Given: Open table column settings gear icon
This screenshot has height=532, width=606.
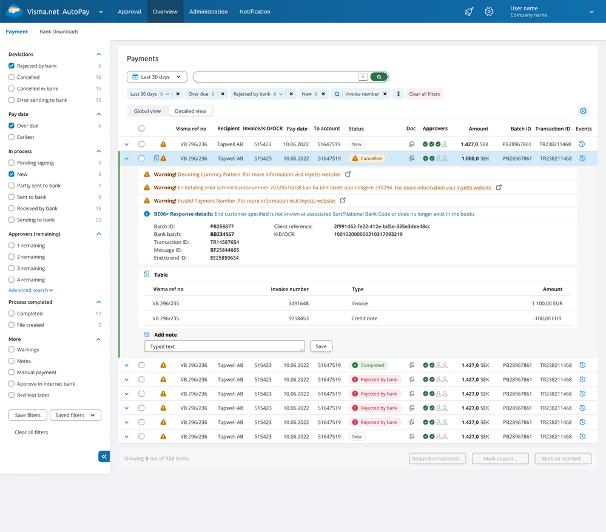Looking at the screenshot, I should click(x=583, y=111).
